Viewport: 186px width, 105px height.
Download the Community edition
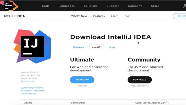pyautogui.click(x=139, y=80)
